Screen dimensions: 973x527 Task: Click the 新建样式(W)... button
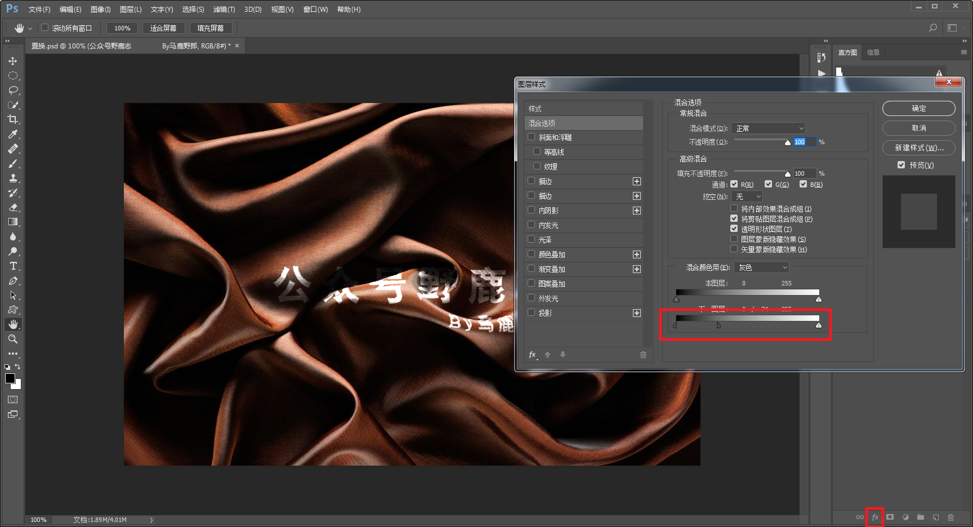[918, 148]
